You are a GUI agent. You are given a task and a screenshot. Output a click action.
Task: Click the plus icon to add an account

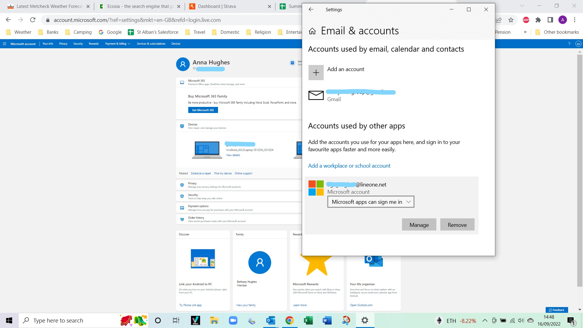(316, 73)
